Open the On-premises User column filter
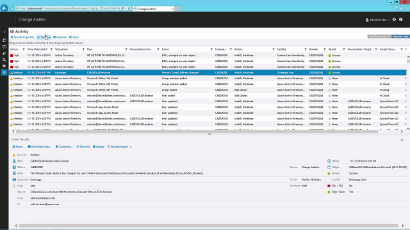Screen dimensions: 410x230 coord(158,49)
